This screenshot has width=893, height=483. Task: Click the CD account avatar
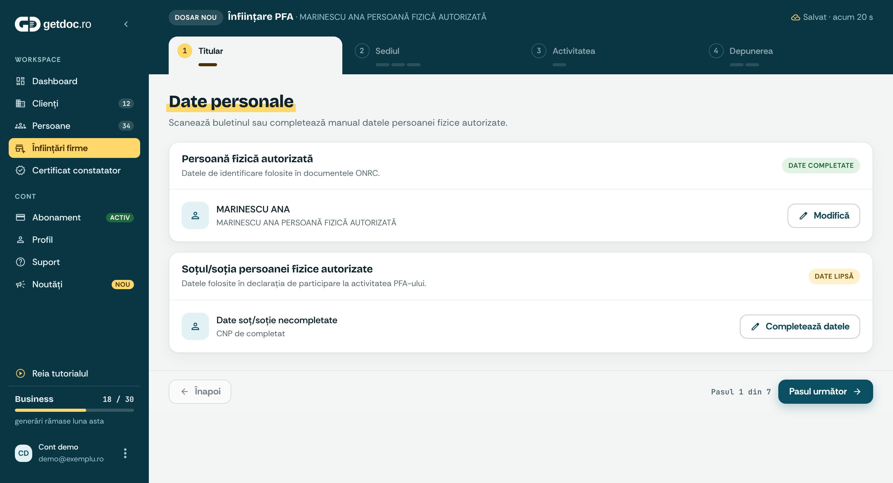24,453
